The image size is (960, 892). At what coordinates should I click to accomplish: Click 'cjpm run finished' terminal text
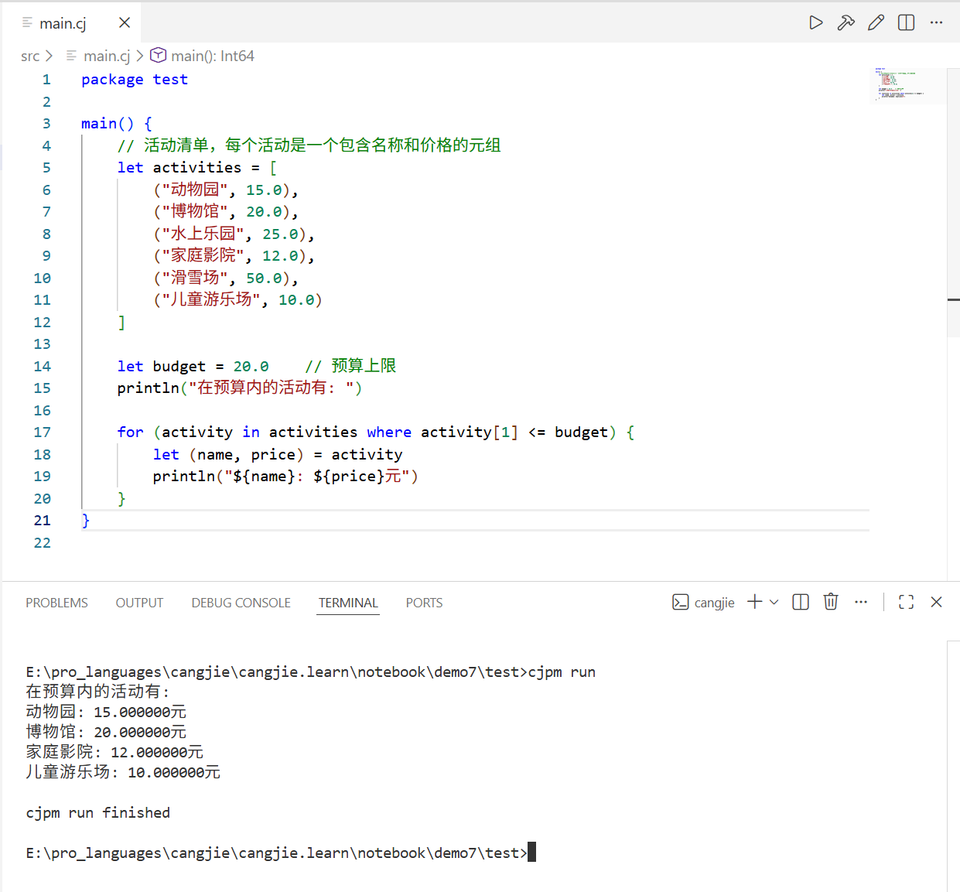98,812
